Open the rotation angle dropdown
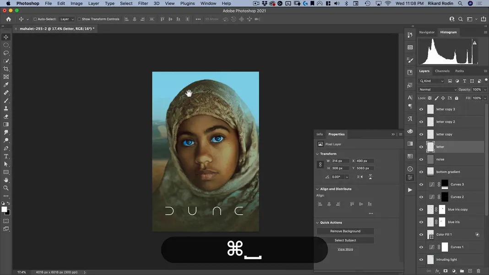This screenshot has height=275, width=489. point(347,177)
